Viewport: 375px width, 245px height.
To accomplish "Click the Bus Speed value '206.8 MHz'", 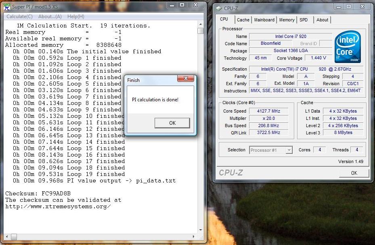I will [x=268, y=126].
